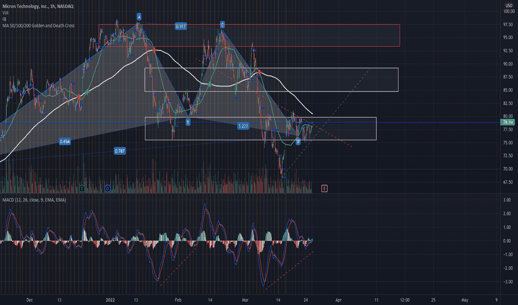Click the MACD 3.00 axis value

[x=507, y=200]
